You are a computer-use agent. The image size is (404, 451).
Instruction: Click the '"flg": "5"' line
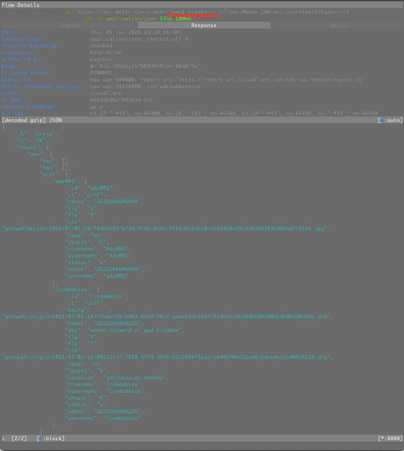(x=82, y=208)
